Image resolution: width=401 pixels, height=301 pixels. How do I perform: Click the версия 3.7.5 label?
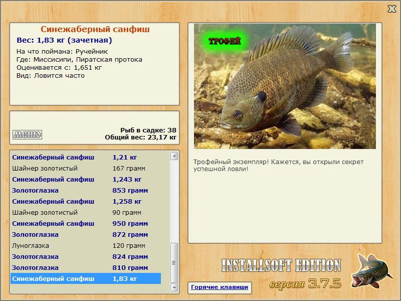click(x=305, y=283)
